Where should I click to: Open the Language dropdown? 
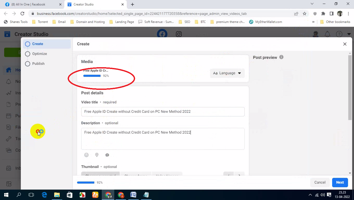[227, 73]
